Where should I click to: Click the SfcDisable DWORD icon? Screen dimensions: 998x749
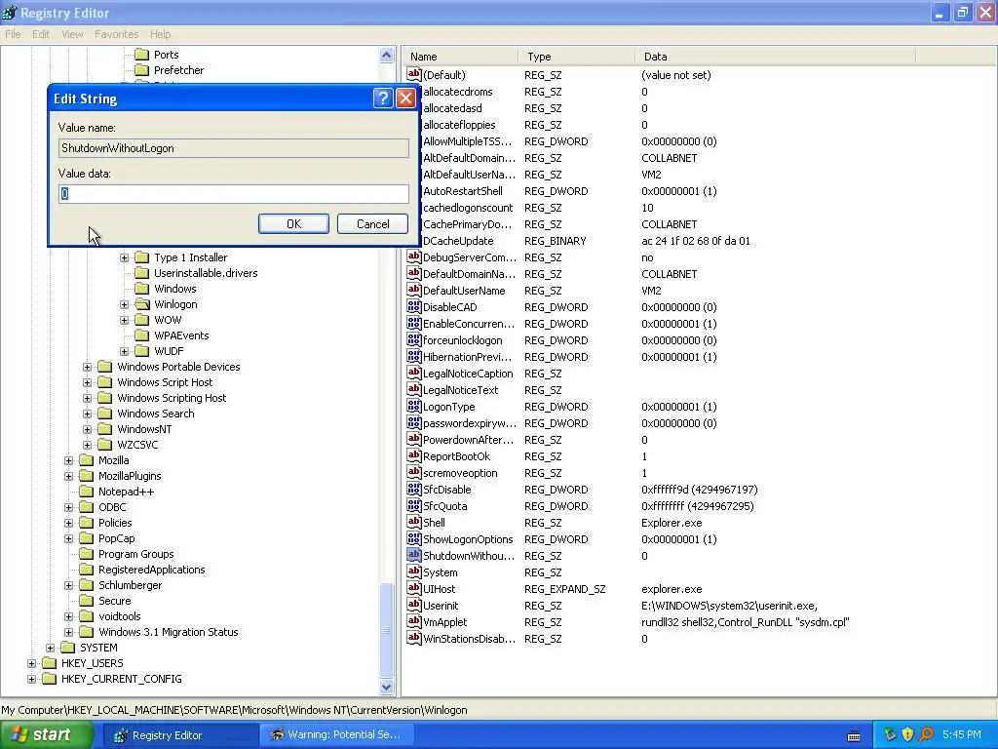[413, 489]
